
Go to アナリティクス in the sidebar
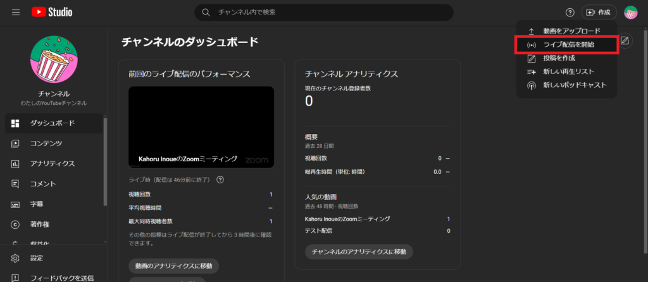click(52, 164)
